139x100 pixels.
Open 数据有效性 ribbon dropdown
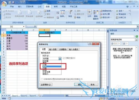tap(113, 11)
